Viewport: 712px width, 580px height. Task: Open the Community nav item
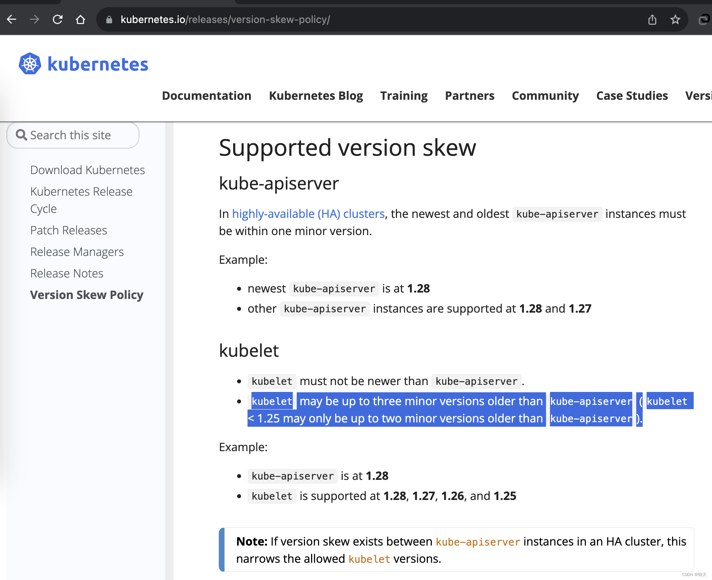coord(545,95)
